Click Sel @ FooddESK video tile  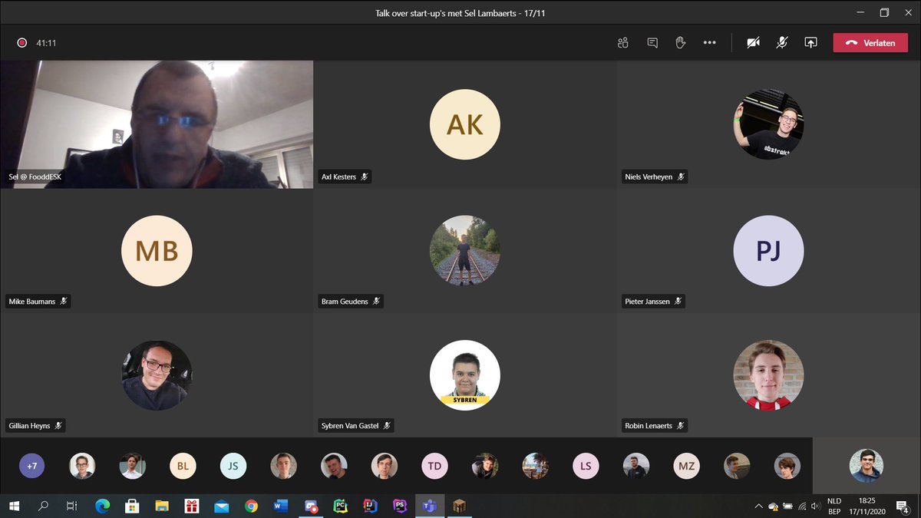point(157,124)
